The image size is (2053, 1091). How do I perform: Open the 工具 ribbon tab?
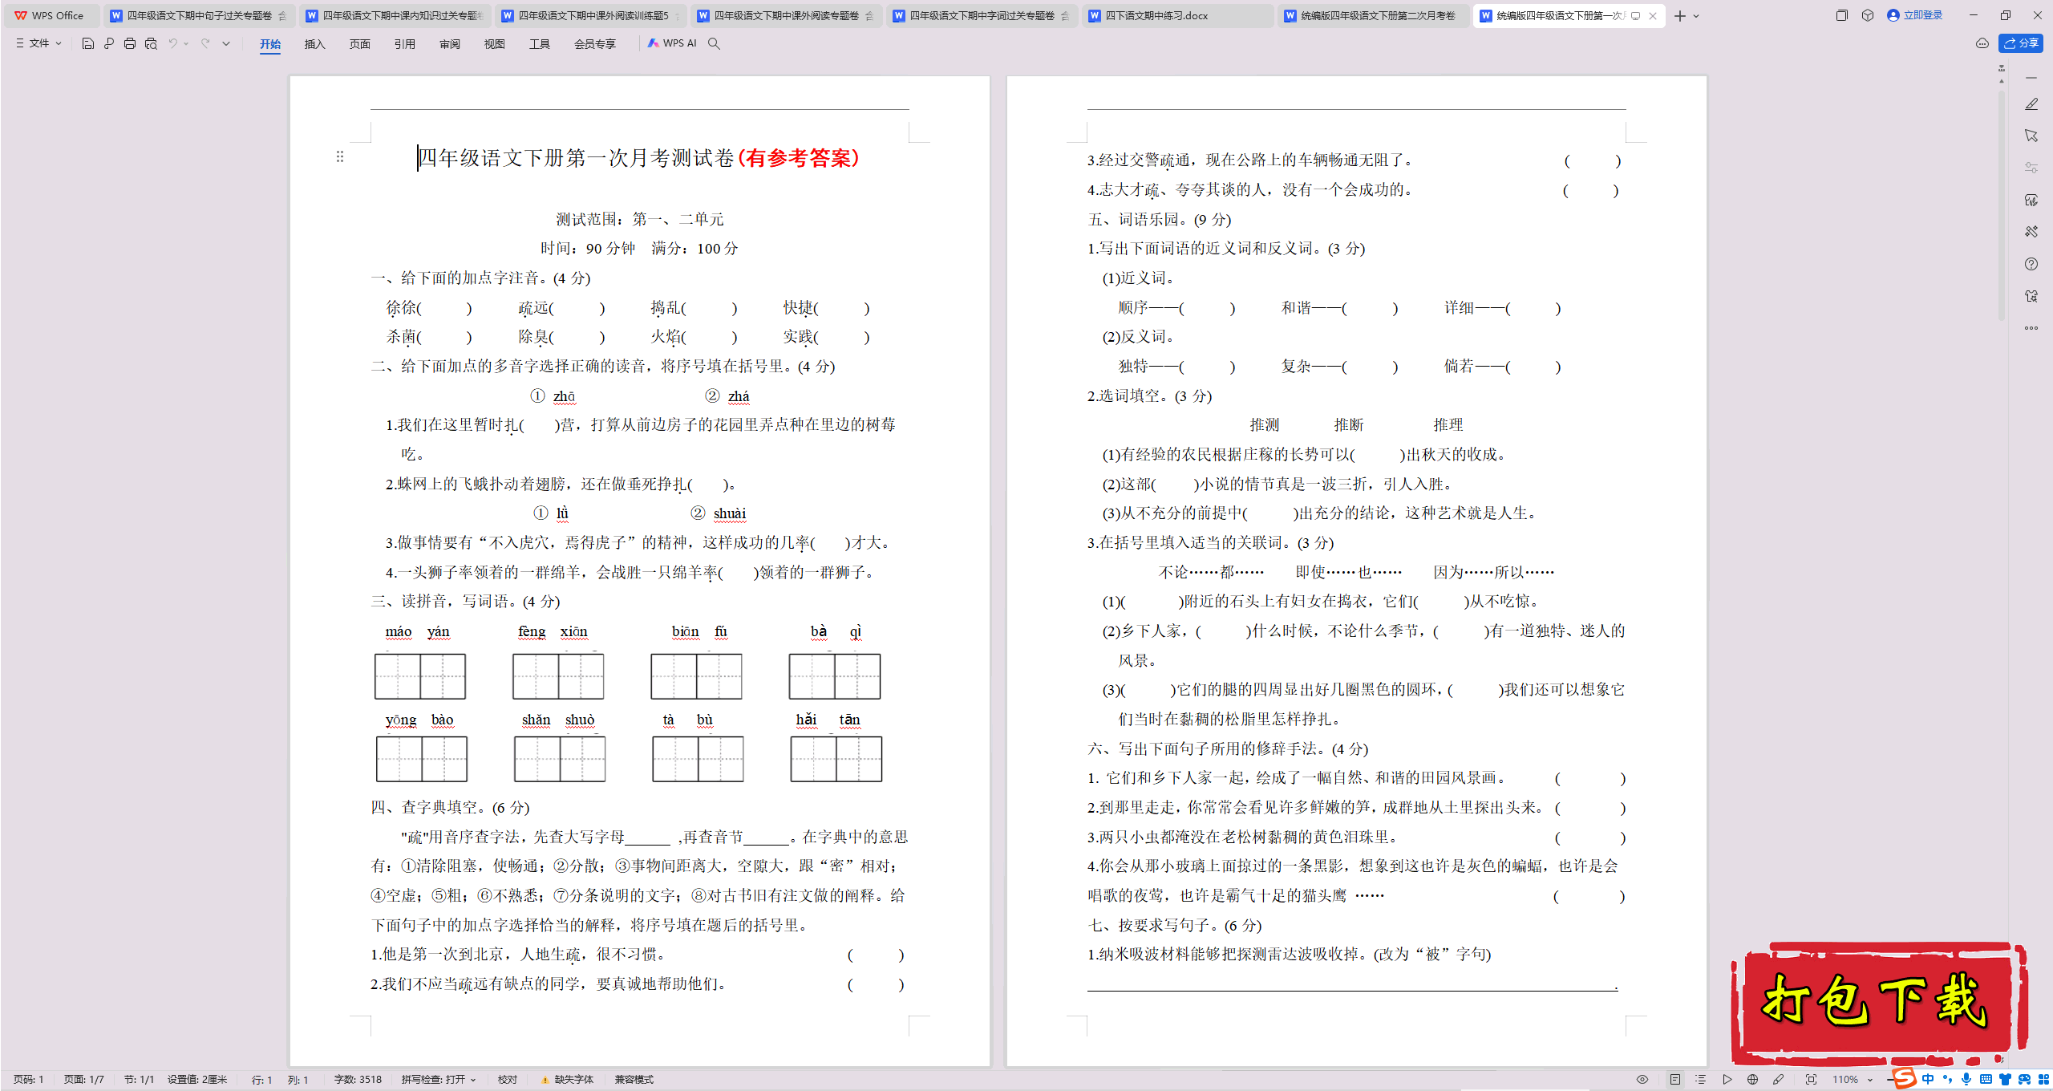540,44
